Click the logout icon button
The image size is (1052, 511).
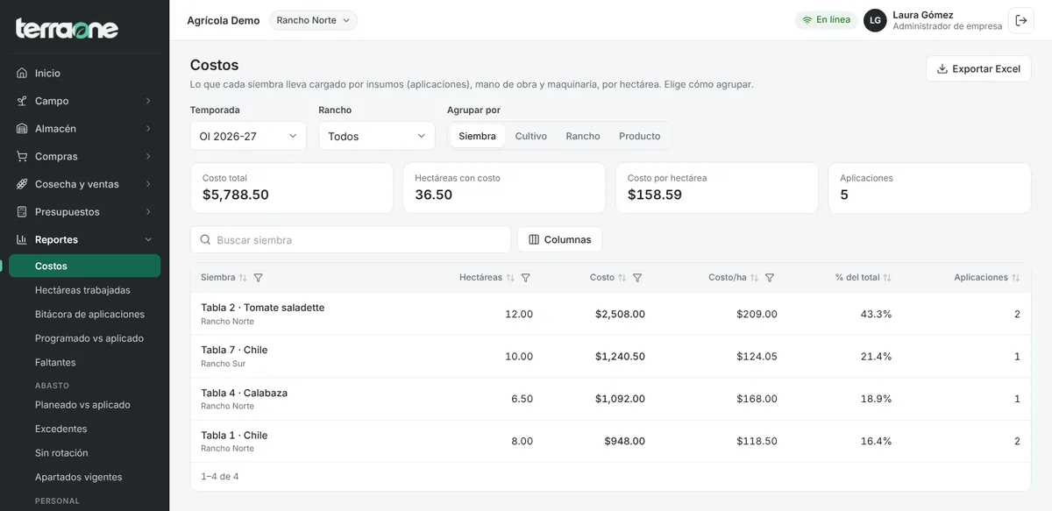pyautogui.click(x=1021, y=20)
